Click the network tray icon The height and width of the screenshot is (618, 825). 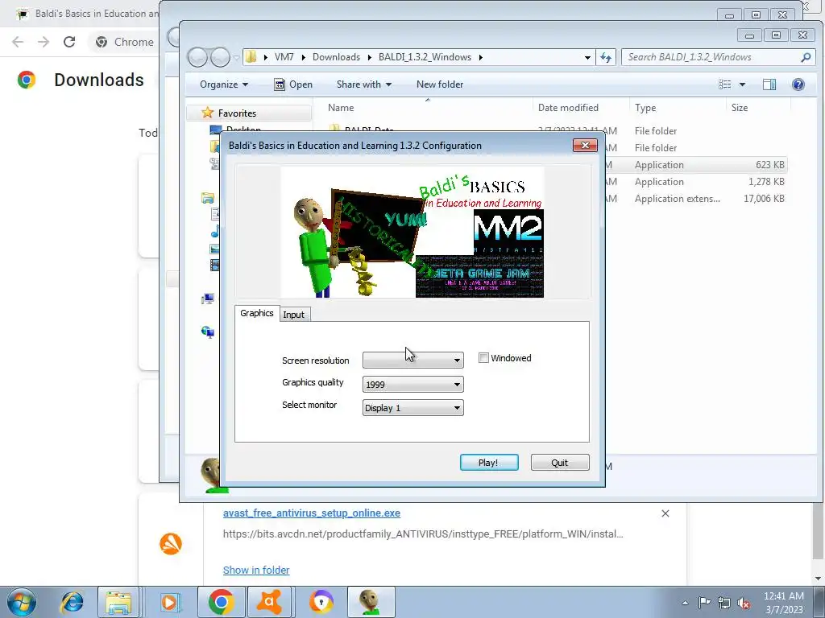click(724, 603)
